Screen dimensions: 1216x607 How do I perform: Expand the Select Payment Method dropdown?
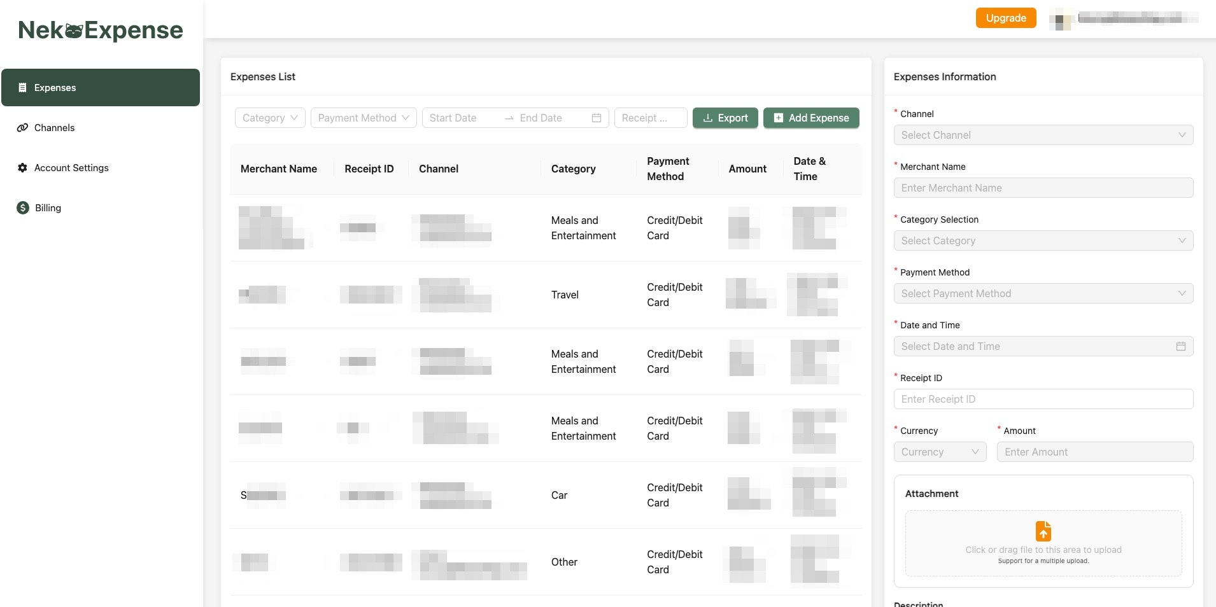1043,293
